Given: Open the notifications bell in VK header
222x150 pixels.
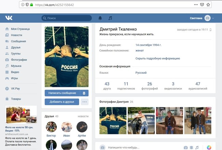Looking at the screenshot, I should [100, 18].
